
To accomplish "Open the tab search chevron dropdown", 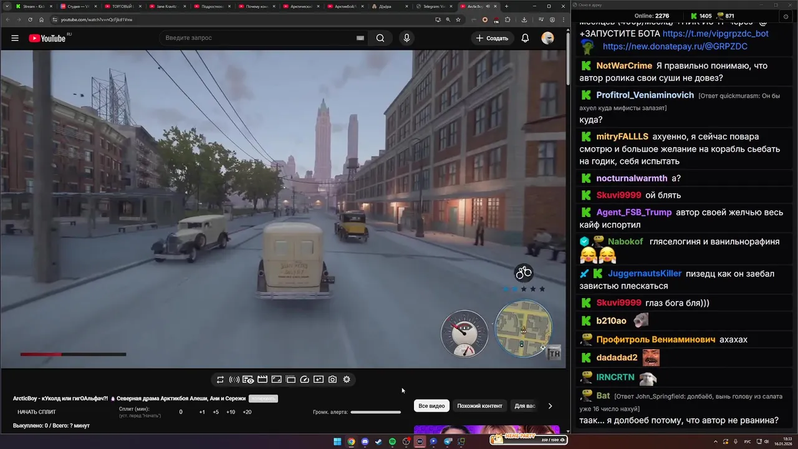I will pos(7,6).
